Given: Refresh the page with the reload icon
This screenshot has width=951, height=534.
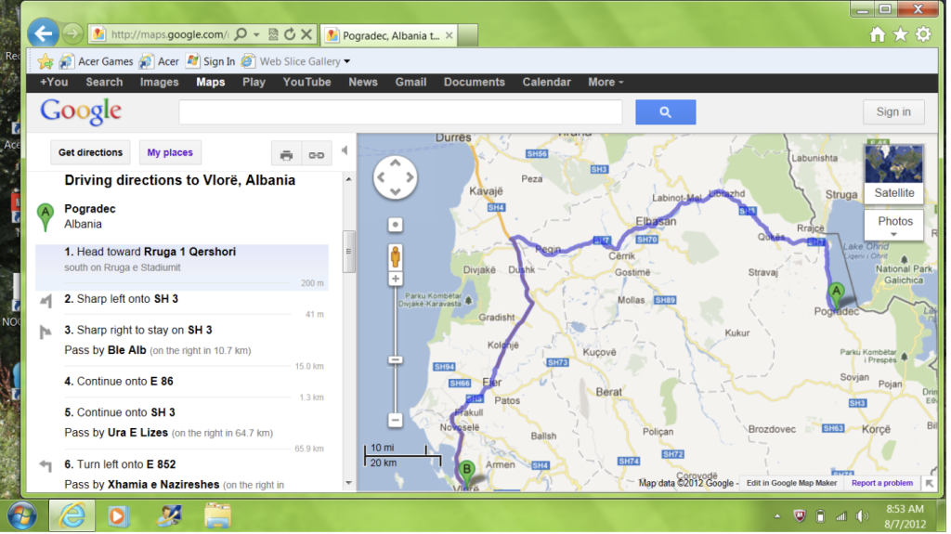Looking at the screenshot, I should tap(290, 34).
